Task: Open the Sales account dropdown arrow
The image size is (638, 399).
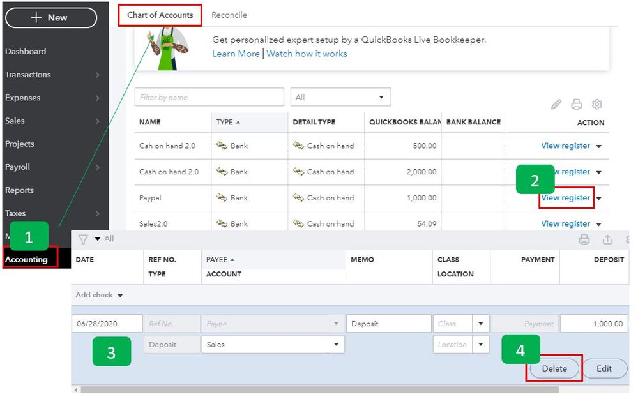Action: [336, 345]
